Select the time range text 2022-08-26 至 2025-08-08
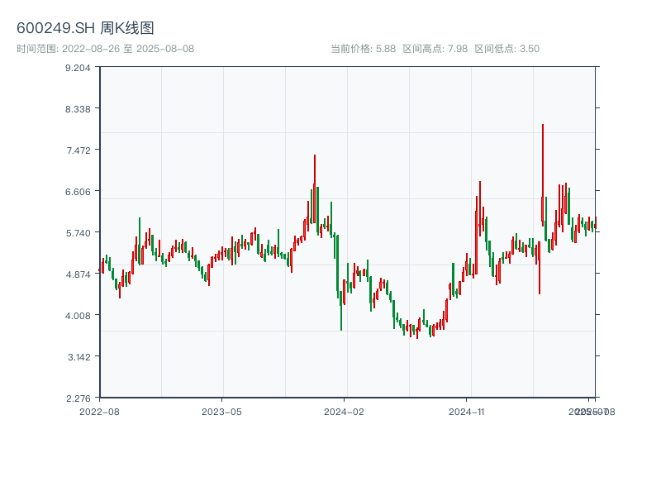This screenshot has width=661, height=496. (128, 49)
